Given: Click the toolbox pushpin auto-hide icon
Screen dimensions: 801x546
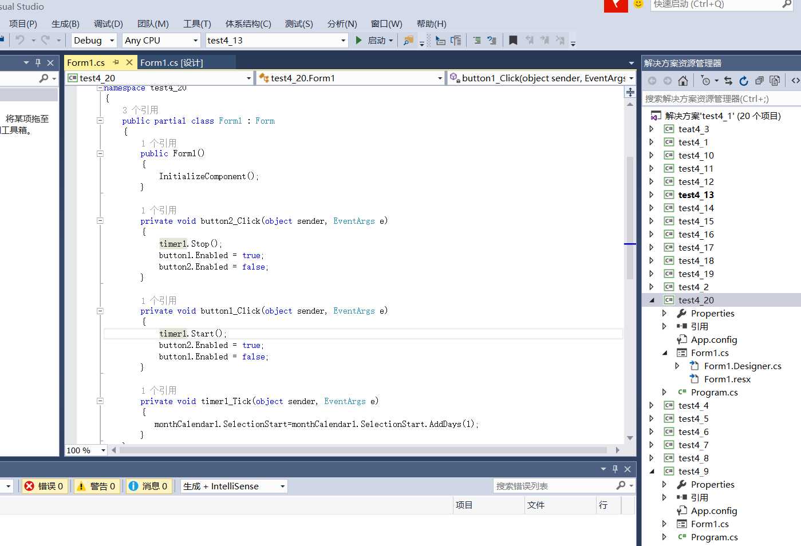Looking at the screenshot, I should click(x=38, y=62).
